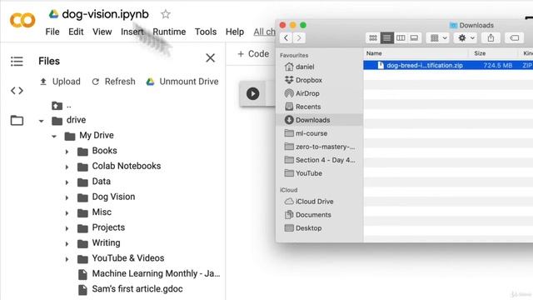Star the dog-vision.ipynb notebook
This screenshot has height=300, width=533.
pyautogui.click(x=166, y=14)
